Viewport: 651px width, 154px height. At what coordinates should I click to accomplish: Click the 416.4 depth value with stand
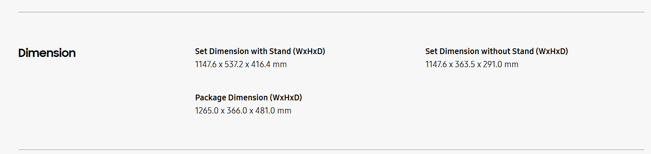(261, 64)
